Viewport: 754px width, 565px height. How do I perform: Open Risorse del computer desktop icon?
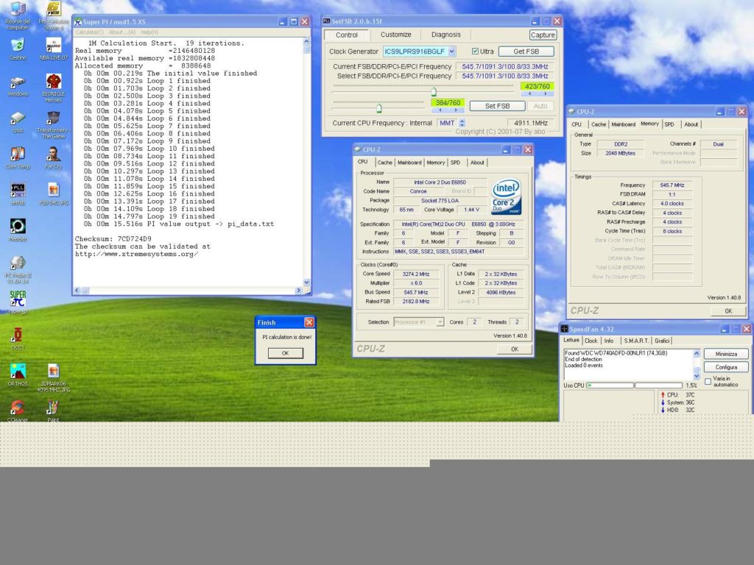[18, 14]
